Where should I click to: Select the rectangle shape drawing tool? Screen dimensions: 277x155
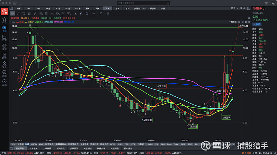coord(24,14)
